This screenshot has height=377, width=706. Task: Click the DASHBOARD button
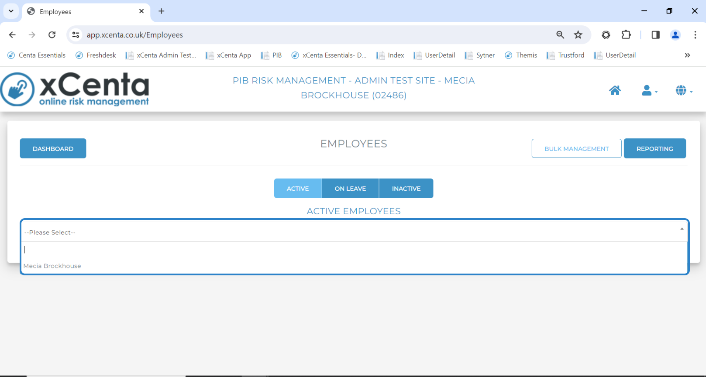[53, 148]
